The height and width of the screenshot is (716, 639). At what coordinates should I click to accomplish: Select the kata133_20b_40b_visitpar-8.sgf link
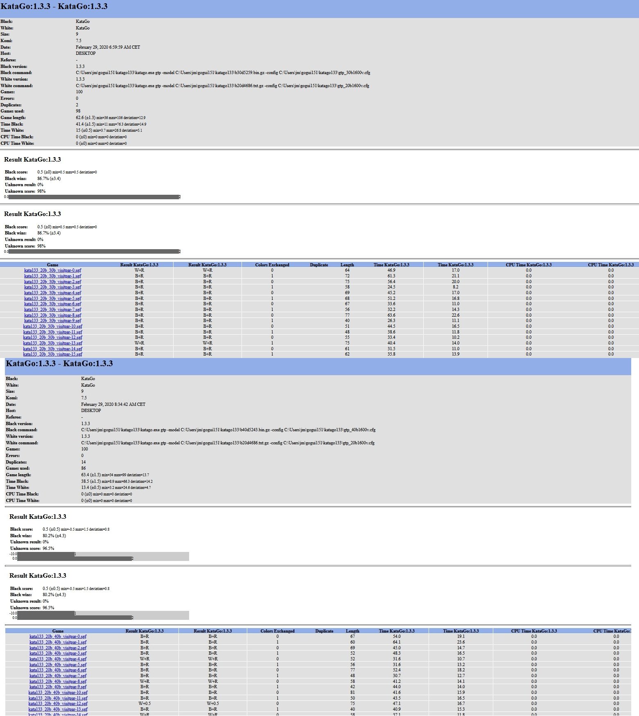click(x=58, y=682)
